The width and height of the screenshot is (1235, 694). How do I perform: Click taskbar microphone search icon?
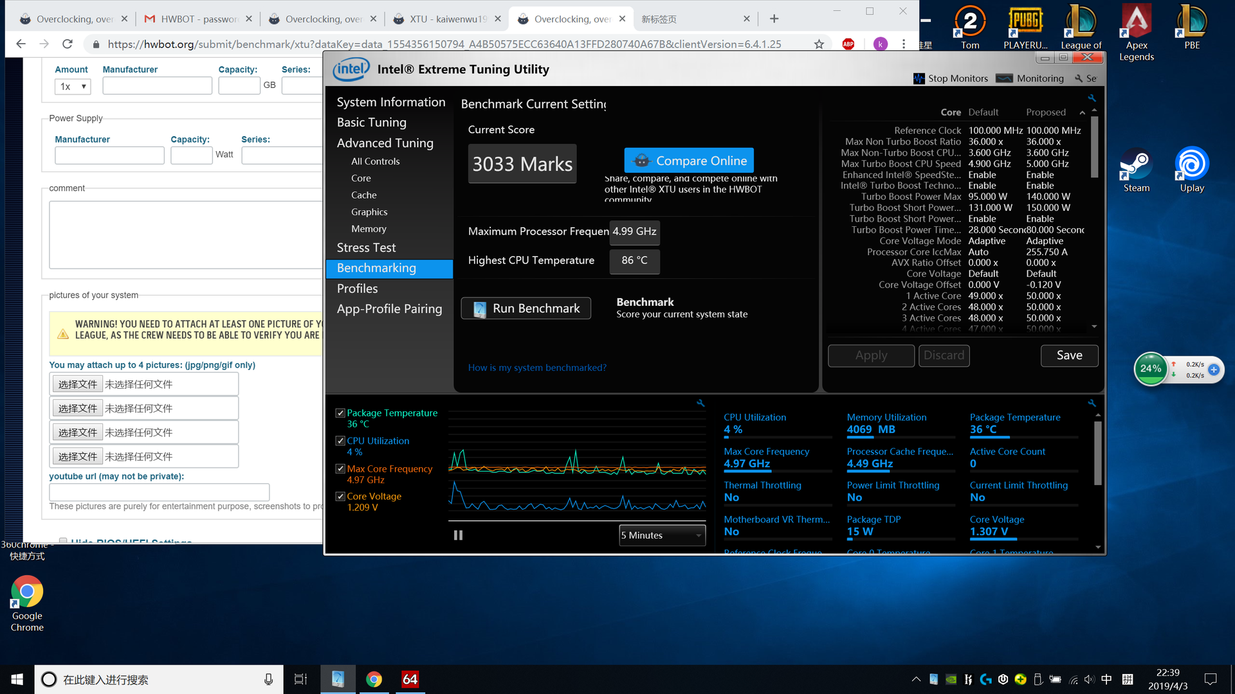(268, 679)
